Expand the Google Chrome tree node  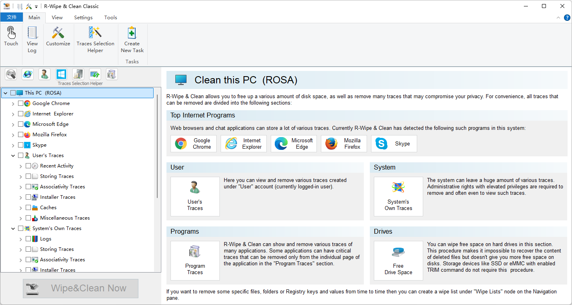tap(13, 103)
